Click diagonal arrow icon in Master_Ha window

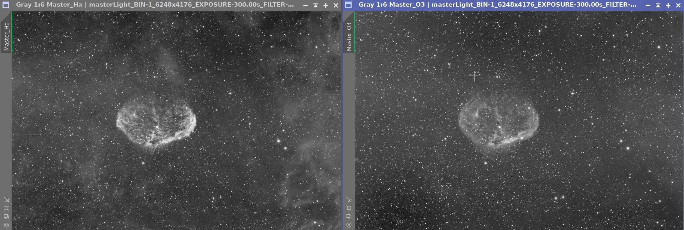[6, 200]
